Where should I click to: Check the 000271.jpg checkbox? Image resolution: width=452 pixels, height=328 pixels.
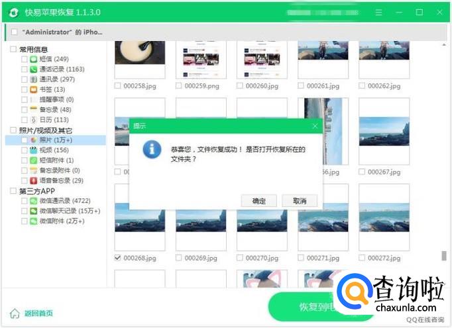[301, 258]
